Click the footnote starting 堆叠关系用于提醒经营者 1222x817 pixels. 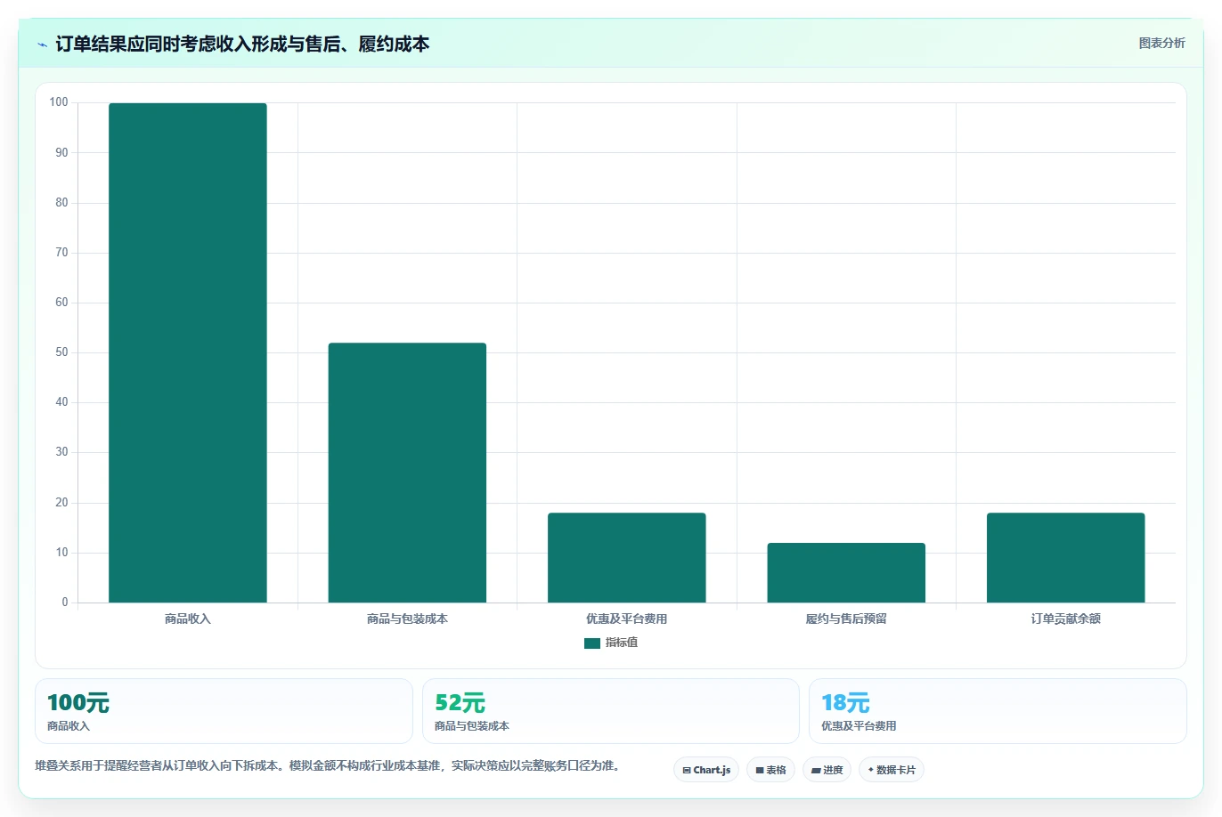(x=328, y=765)
